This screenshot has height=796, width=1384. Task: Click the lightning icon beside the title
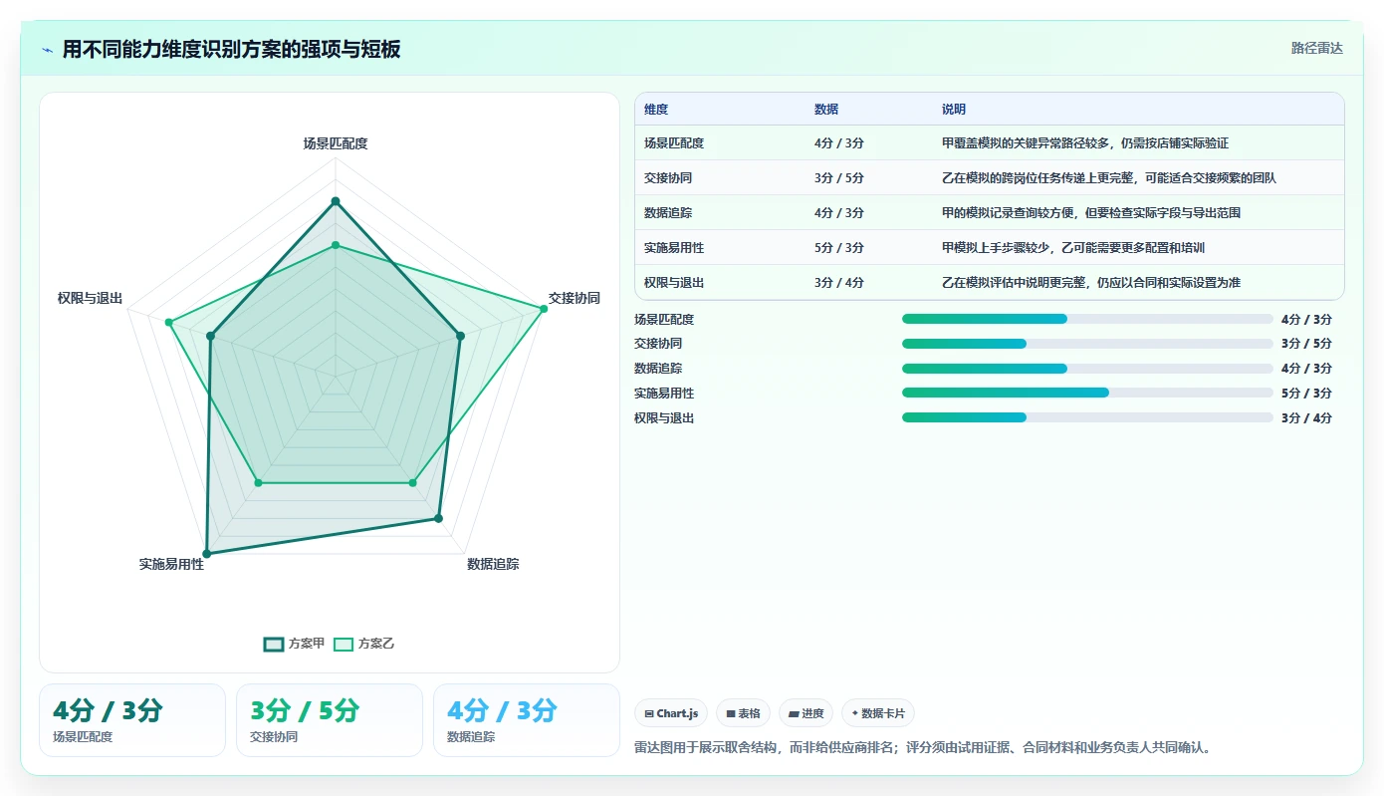coord(48,50)
